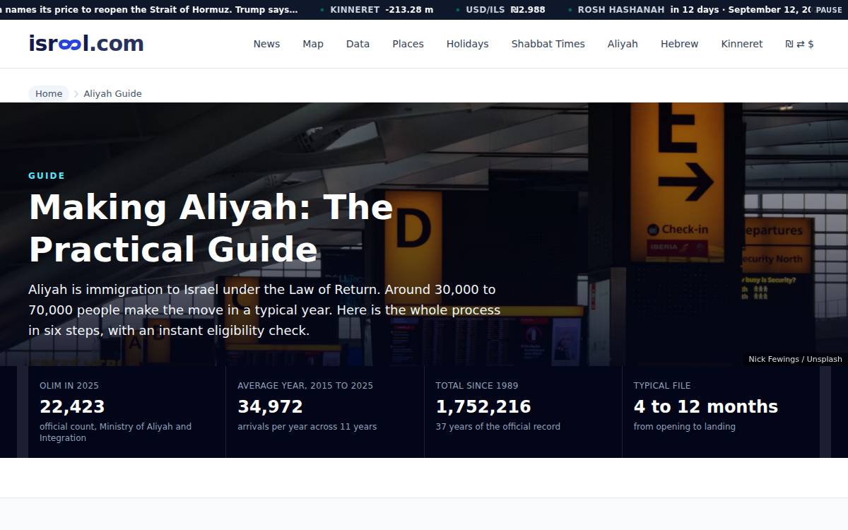The image size is (848, 530).
Task: Click the GUIDE label above the heading
Action: click(x=47, y=176)
